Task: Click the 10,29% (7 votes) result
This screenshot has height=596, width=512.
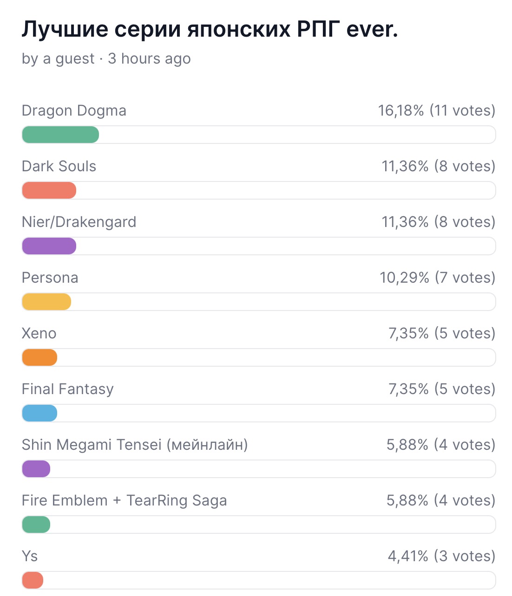Action: click(438, 278)
